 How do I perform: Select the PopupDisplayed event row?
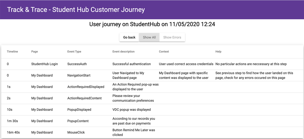(x=79, y=109)
